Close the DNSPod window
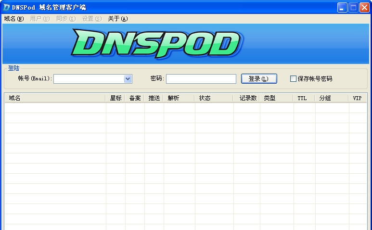Viewport: 372px width, 230px height. [364, 7]
